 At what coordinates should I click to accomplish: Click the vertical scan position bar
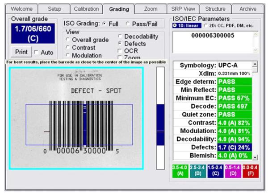(160, 118)
